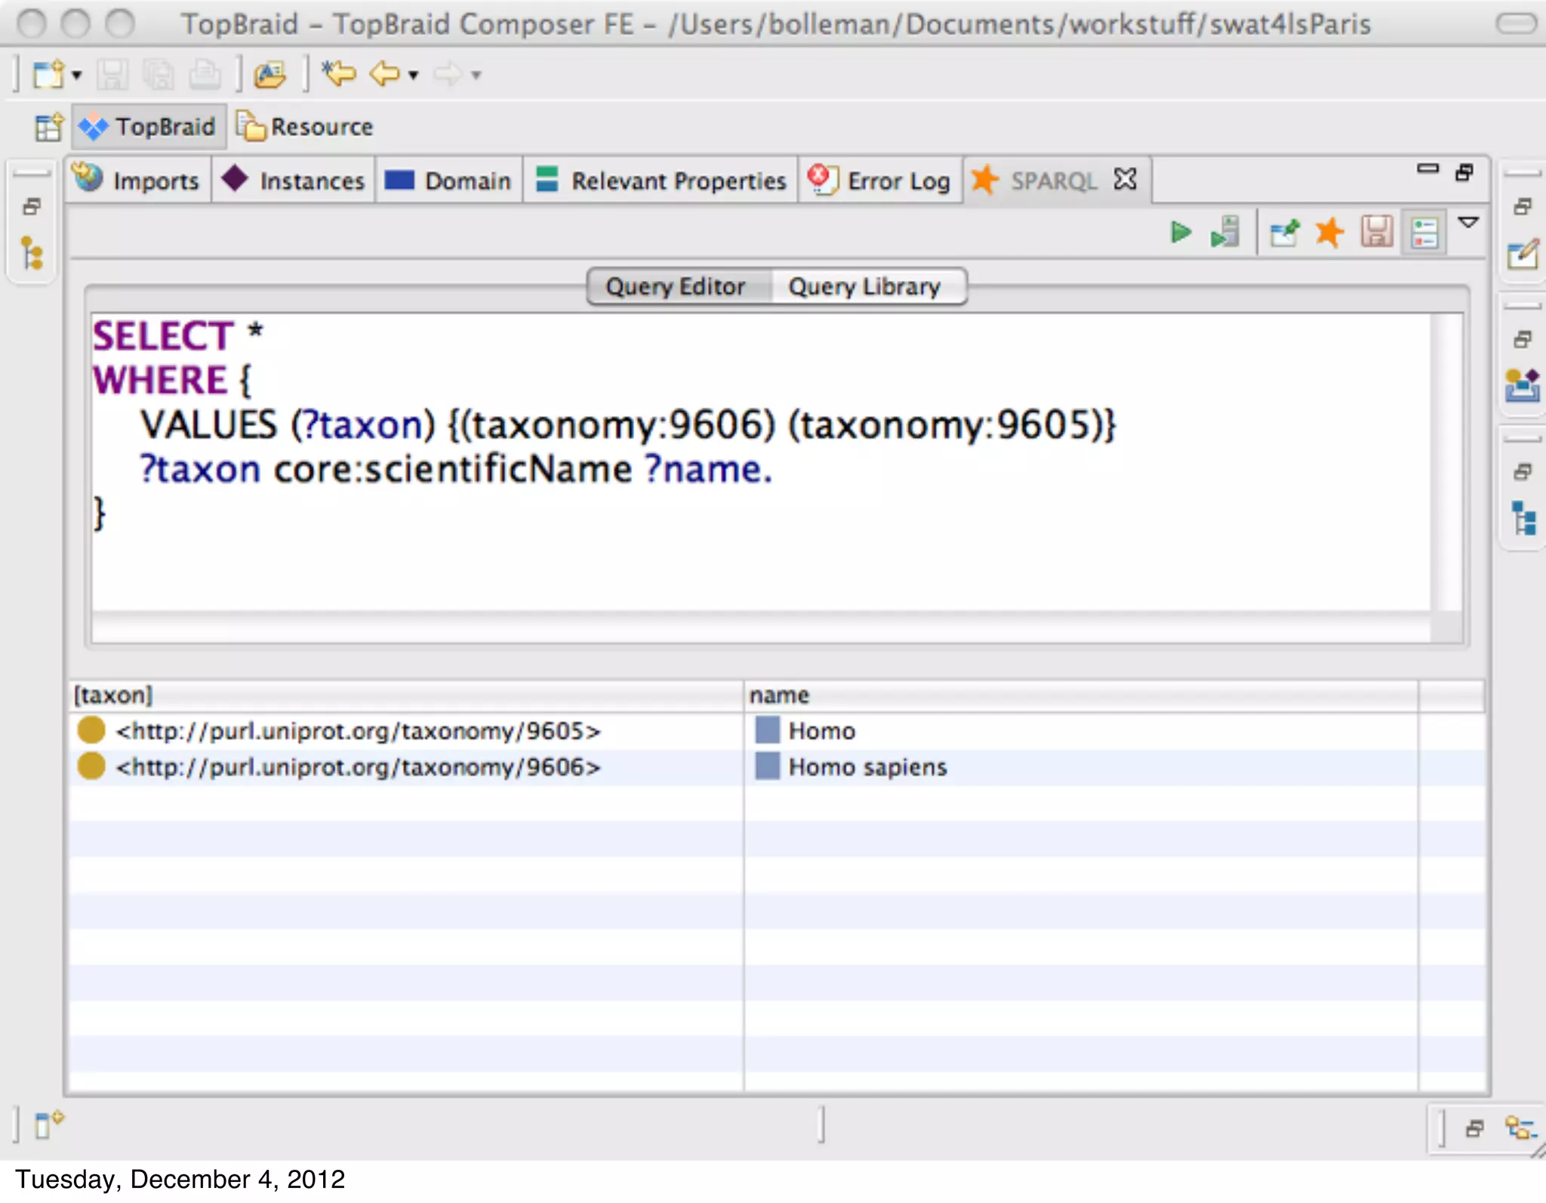The height and width of the screenshot is (1203, 1546).
Task: Open the New wizard dropdown arrow
Action: coord(76,75)
